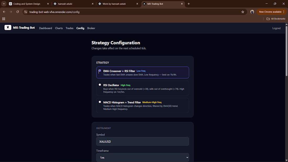This screenshot has width=288, height=162.
Task: Click the Medium-High freq tag
Action: coord(152,102)
